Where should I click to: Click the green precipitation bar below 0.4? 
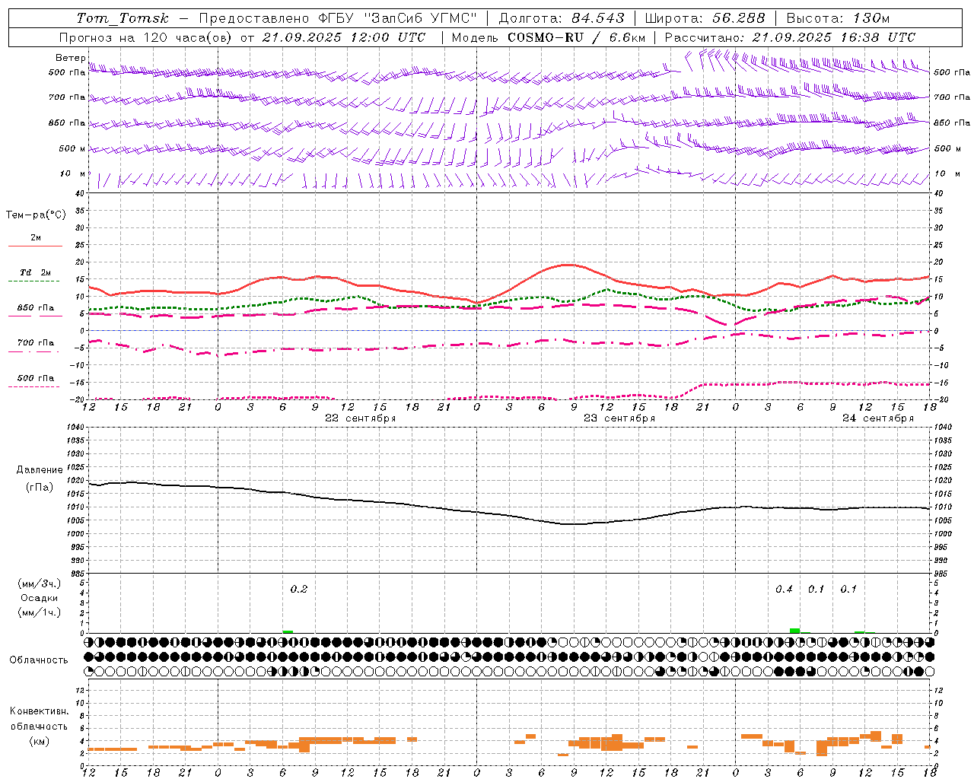794,631
